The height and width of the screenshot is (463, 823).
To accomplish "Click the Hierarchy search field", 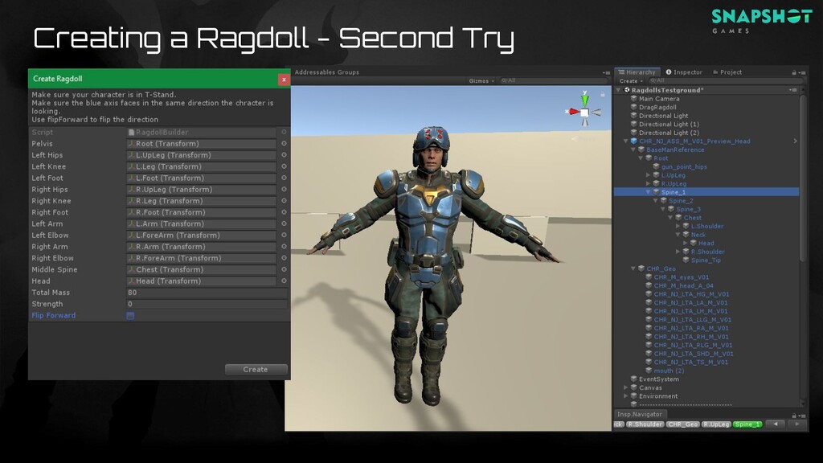I will point(725,81).
